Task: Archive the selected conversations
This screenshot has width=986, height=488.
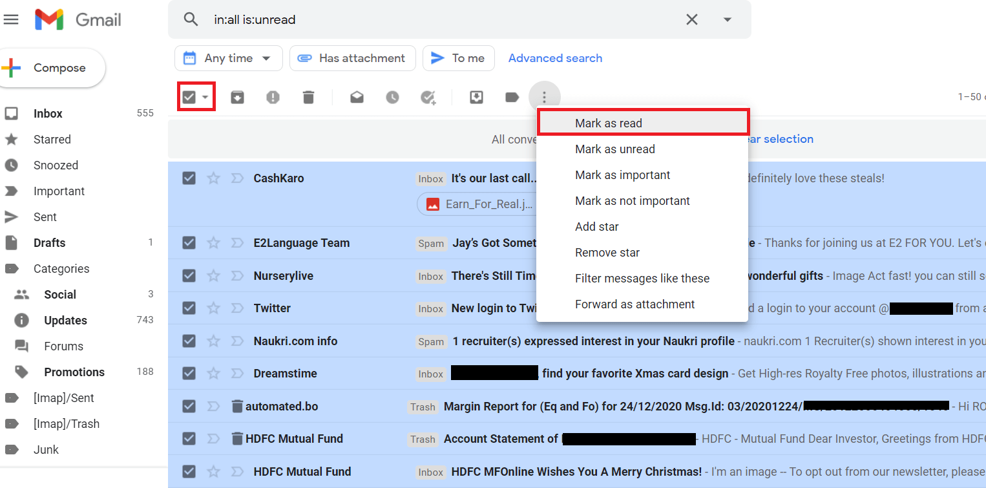Action: pyautogui.click(x=237, y=96)
